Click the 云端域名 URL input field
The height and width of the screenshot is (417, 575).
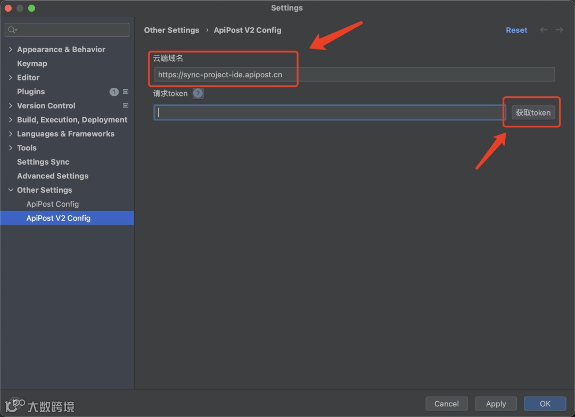[x=354, y=75]
